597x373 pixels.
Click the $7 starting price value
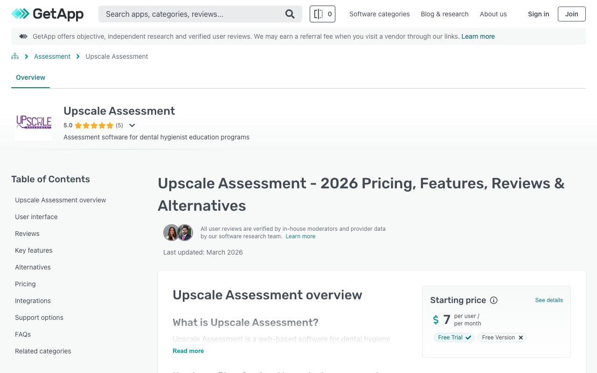click(442, 319)
